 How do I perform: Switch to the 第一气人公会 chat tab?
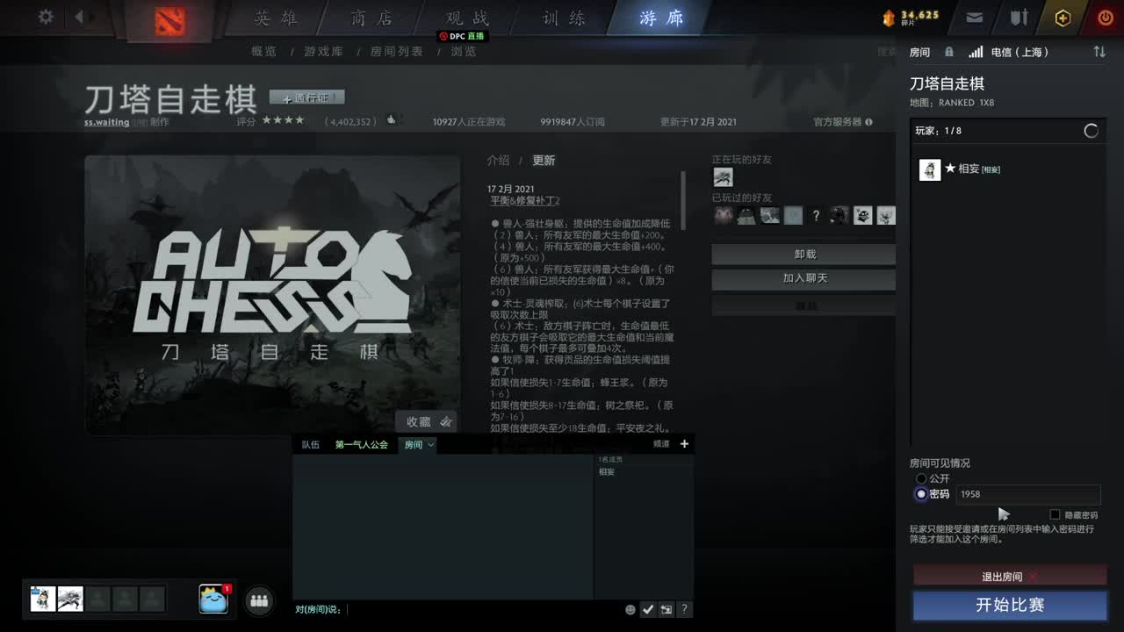(x=361, y=445)
